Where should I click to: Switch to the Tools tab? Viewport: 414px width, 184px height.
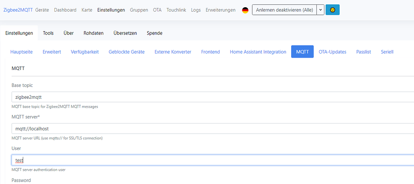(x=48, y=33)
